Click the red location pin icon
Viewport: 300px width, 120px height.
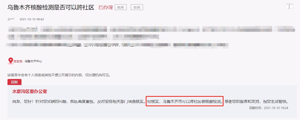pos(10,61)
